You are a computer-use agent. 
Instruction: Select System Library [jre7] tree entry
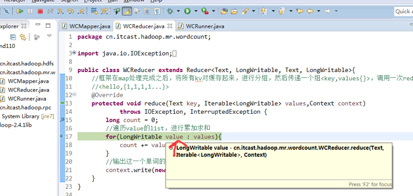point(27,116)
